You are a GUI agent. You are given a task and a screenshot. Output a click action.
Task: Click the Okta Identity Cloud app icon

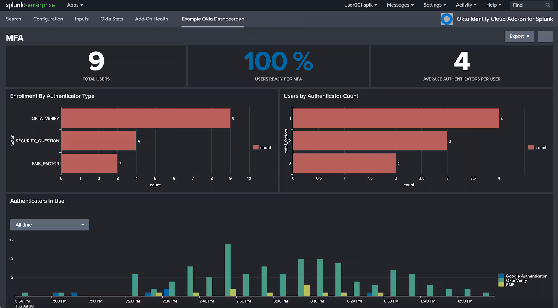tap(447, 19)
